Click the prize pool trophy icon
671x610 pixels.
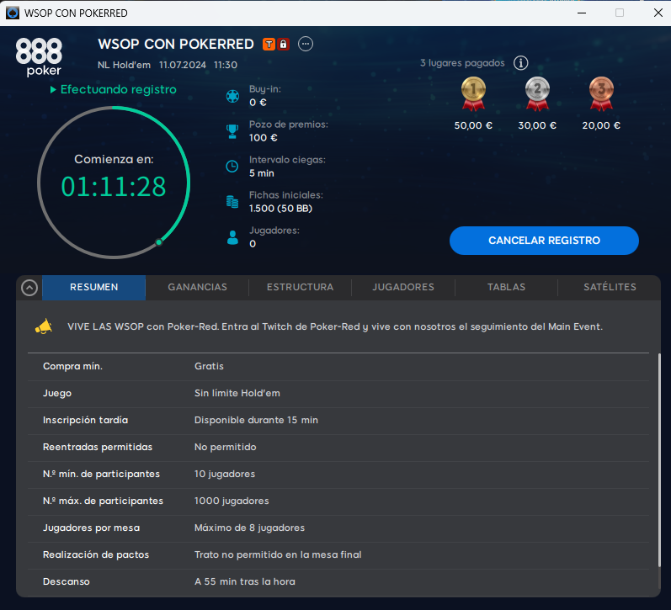pos(232,131)
